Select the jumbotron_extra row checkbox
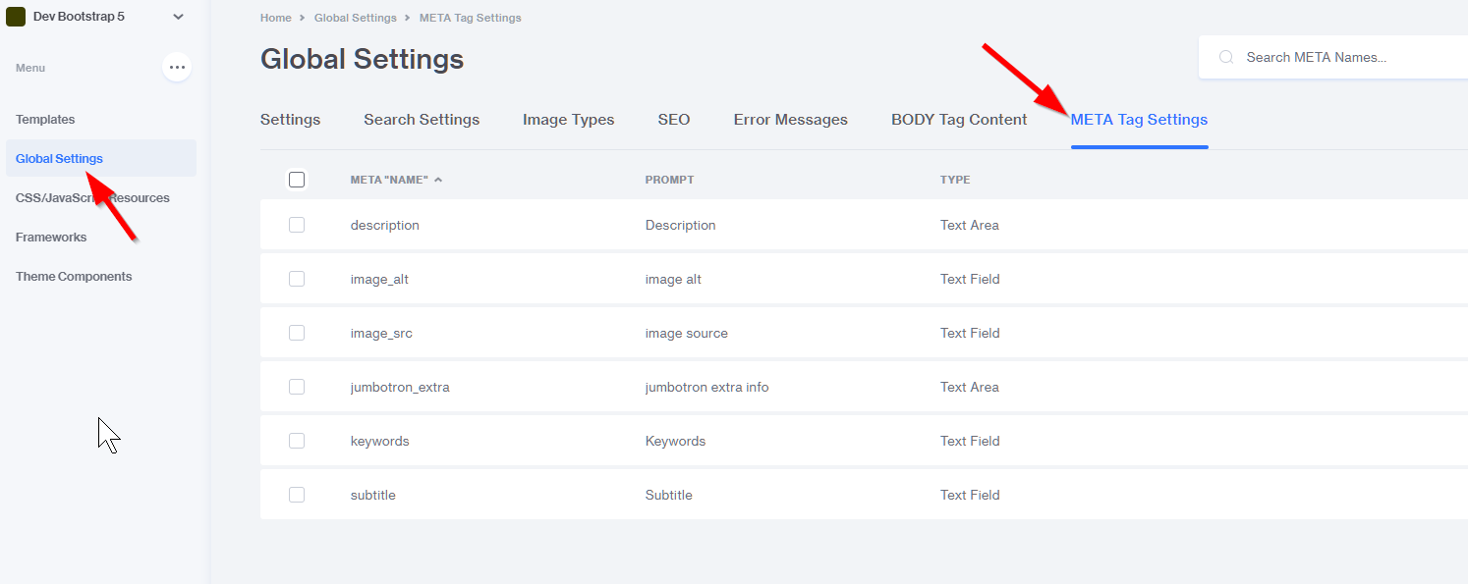Screen dimensions: 1468x584 (297, 387)
